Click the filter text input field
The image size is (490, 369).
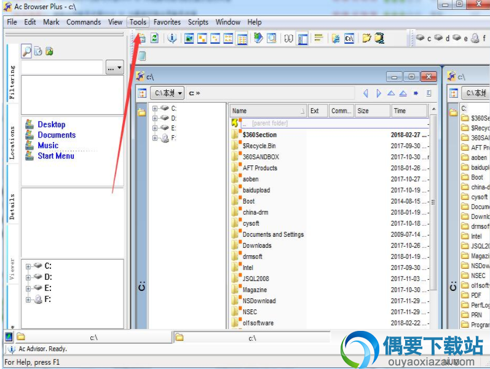point(62,67)
